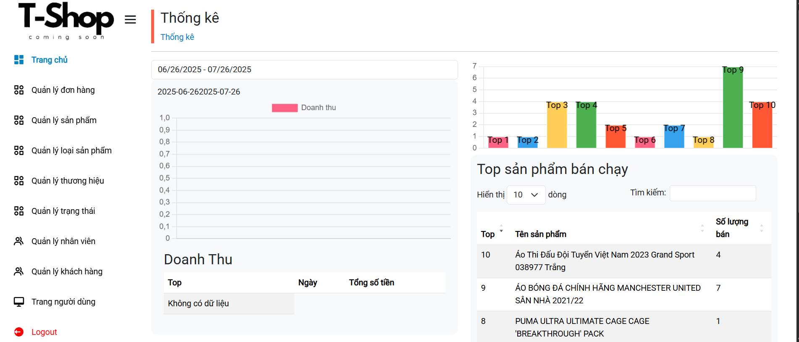The height and width of the screenshot is (342, 799).
Task: Select the ÁO BÓNG ĐÁ MANCHESTER UNITED row
Action: [624, 294]
